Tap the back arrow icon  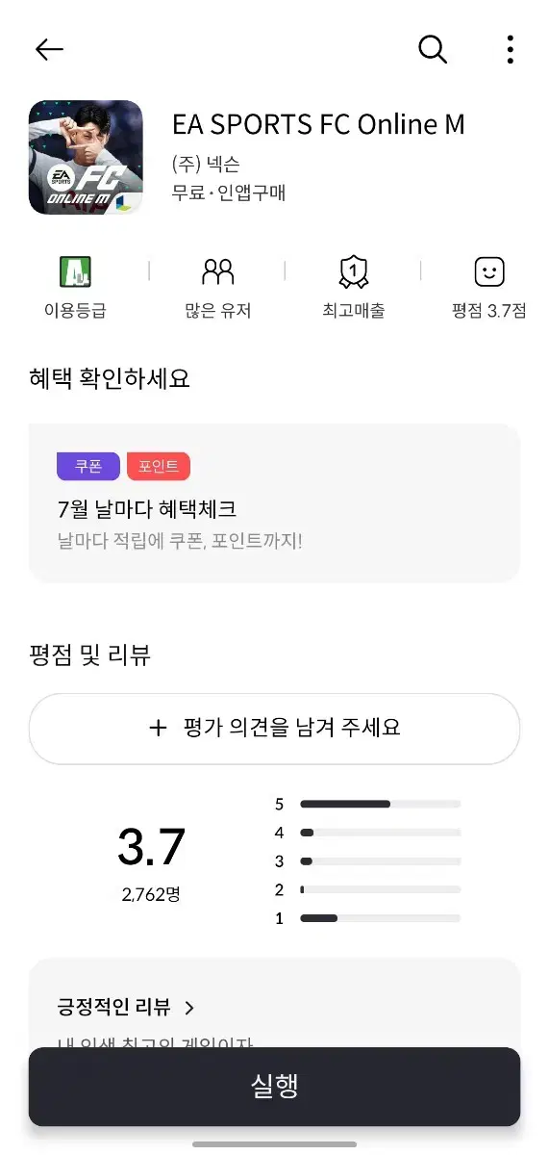(49, 50)
